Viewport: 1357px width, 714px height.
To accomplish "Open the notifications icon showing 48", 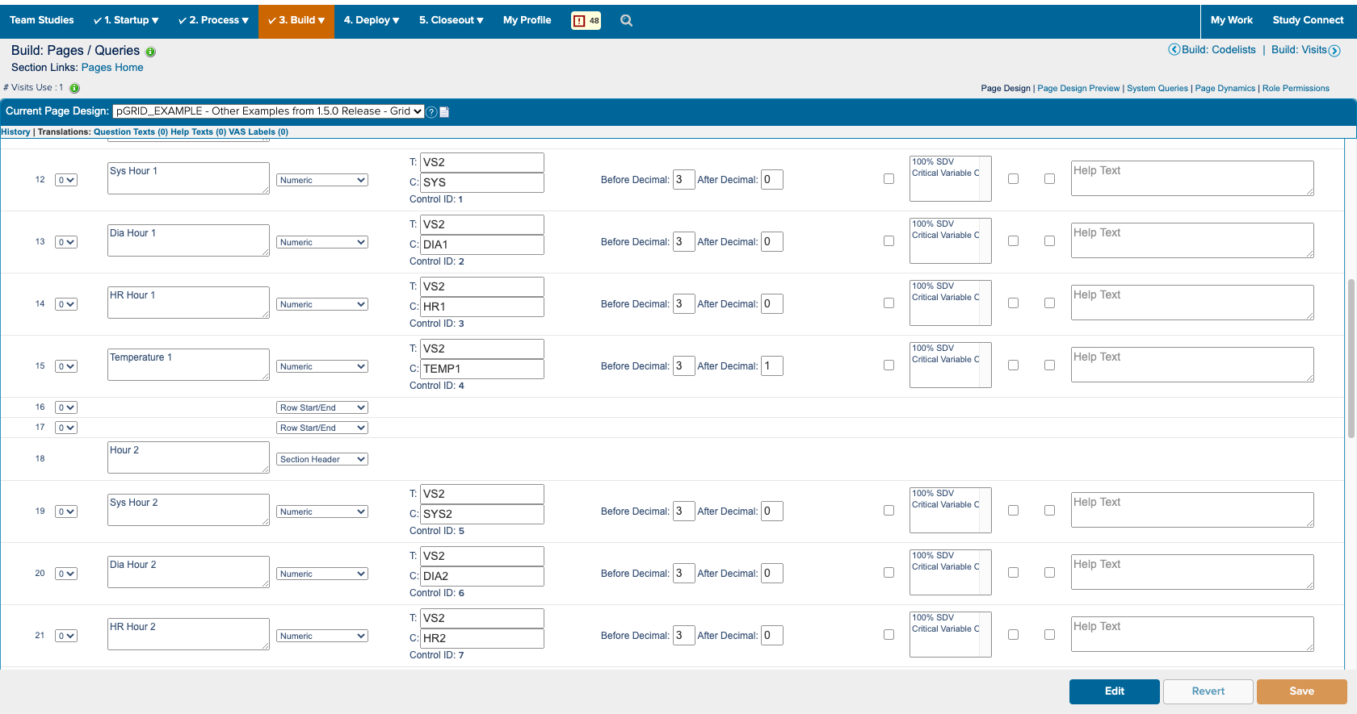I will (586, 21).
